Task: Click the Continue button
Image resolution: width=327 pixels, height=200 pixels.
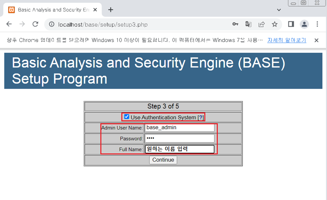Action: coord(163,160)
